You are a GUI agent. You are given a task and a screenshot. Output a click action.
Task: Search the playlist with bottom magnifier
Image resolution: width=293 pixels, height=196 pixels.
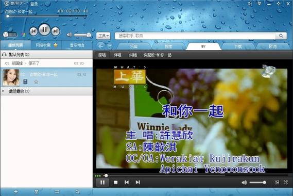tap(77, 192)
